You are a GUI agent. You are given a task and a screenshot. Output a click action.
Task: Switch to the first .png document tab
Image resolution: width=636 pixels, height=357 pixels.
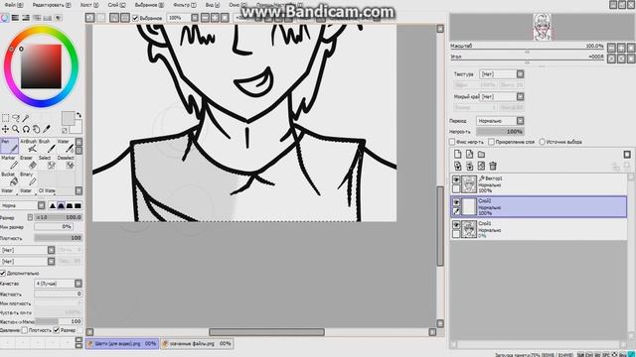click(122, 344)
